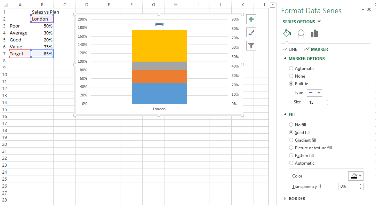Select cell containing Sales vs Plan

click(x=42, y=12)
